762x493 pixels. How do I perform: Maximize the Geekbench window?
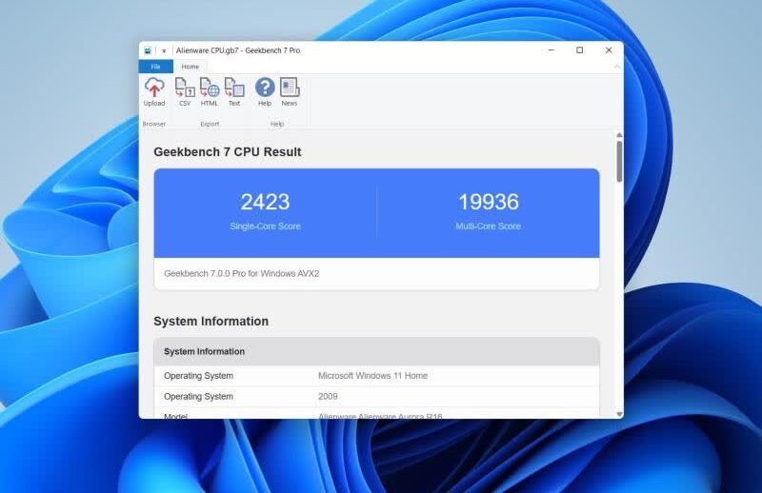click(580, 50)
